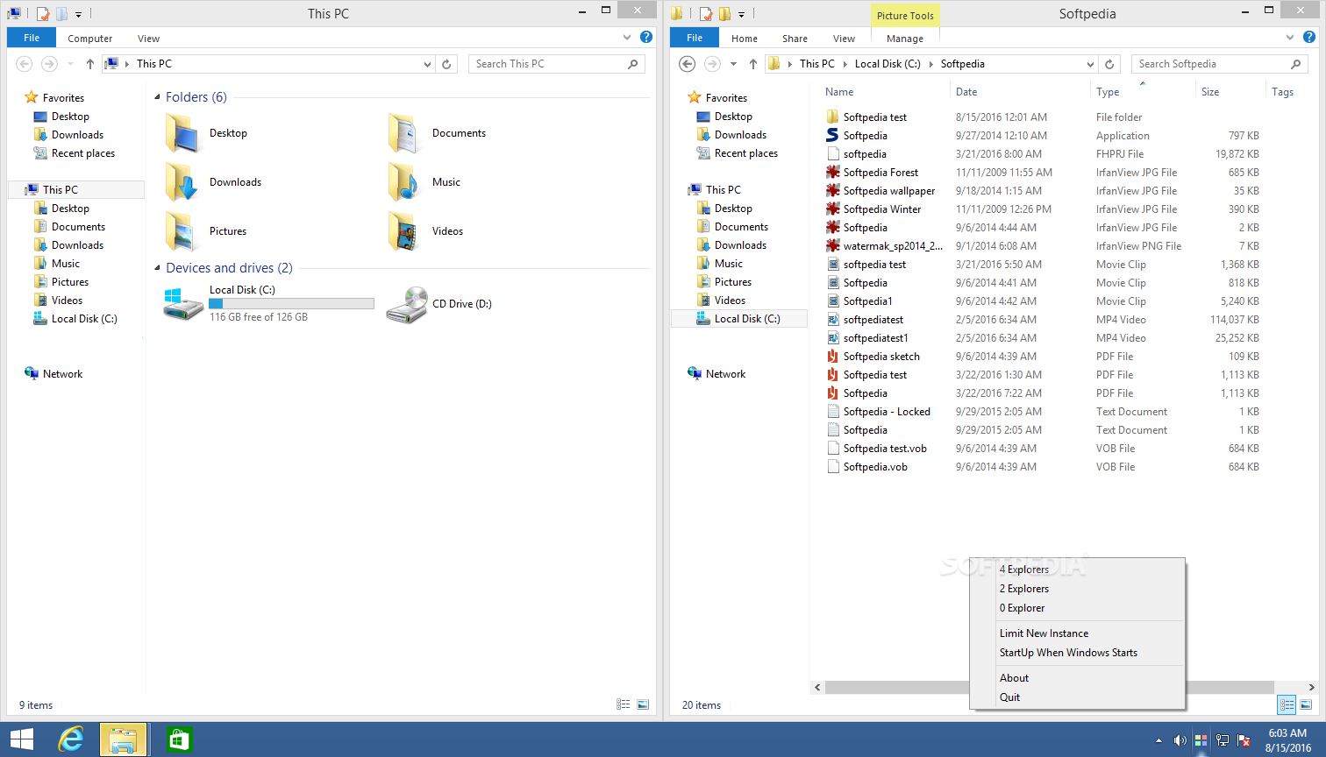Screen dimensions: 1326x757
Task: Collapse the Devices and drives group
Action: (158, 268)
